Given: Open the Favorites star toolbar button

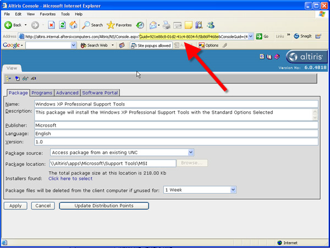Looking at the screenshot, I should tap(119, 25).
